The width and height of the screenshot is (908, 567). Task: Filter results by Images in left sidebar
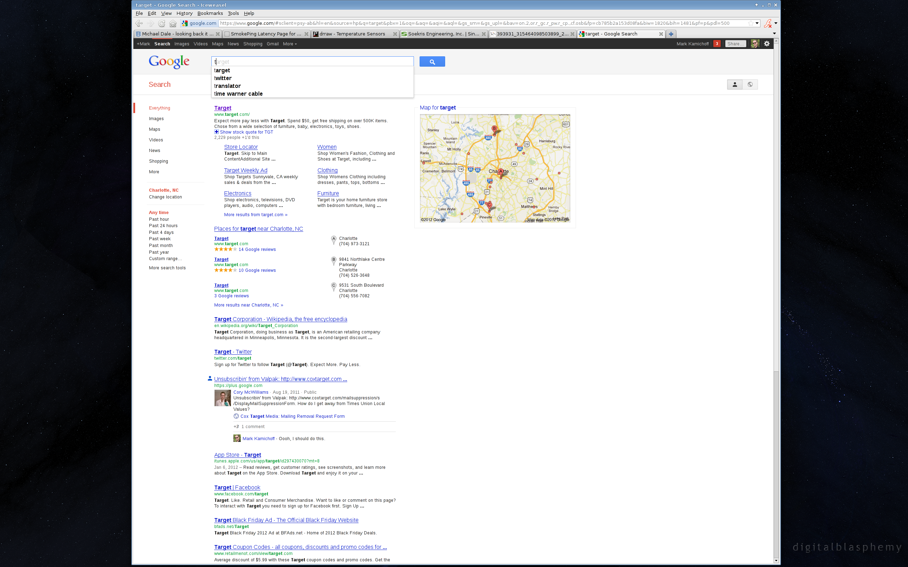pos(156,118)
